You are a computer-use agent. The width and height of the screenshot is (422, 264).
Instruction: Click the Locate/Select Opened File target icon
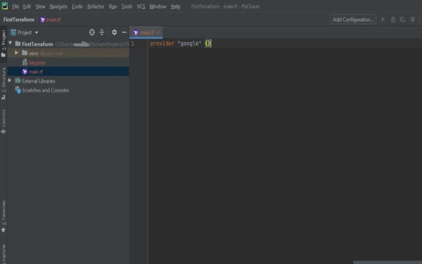tap(92, 32)
